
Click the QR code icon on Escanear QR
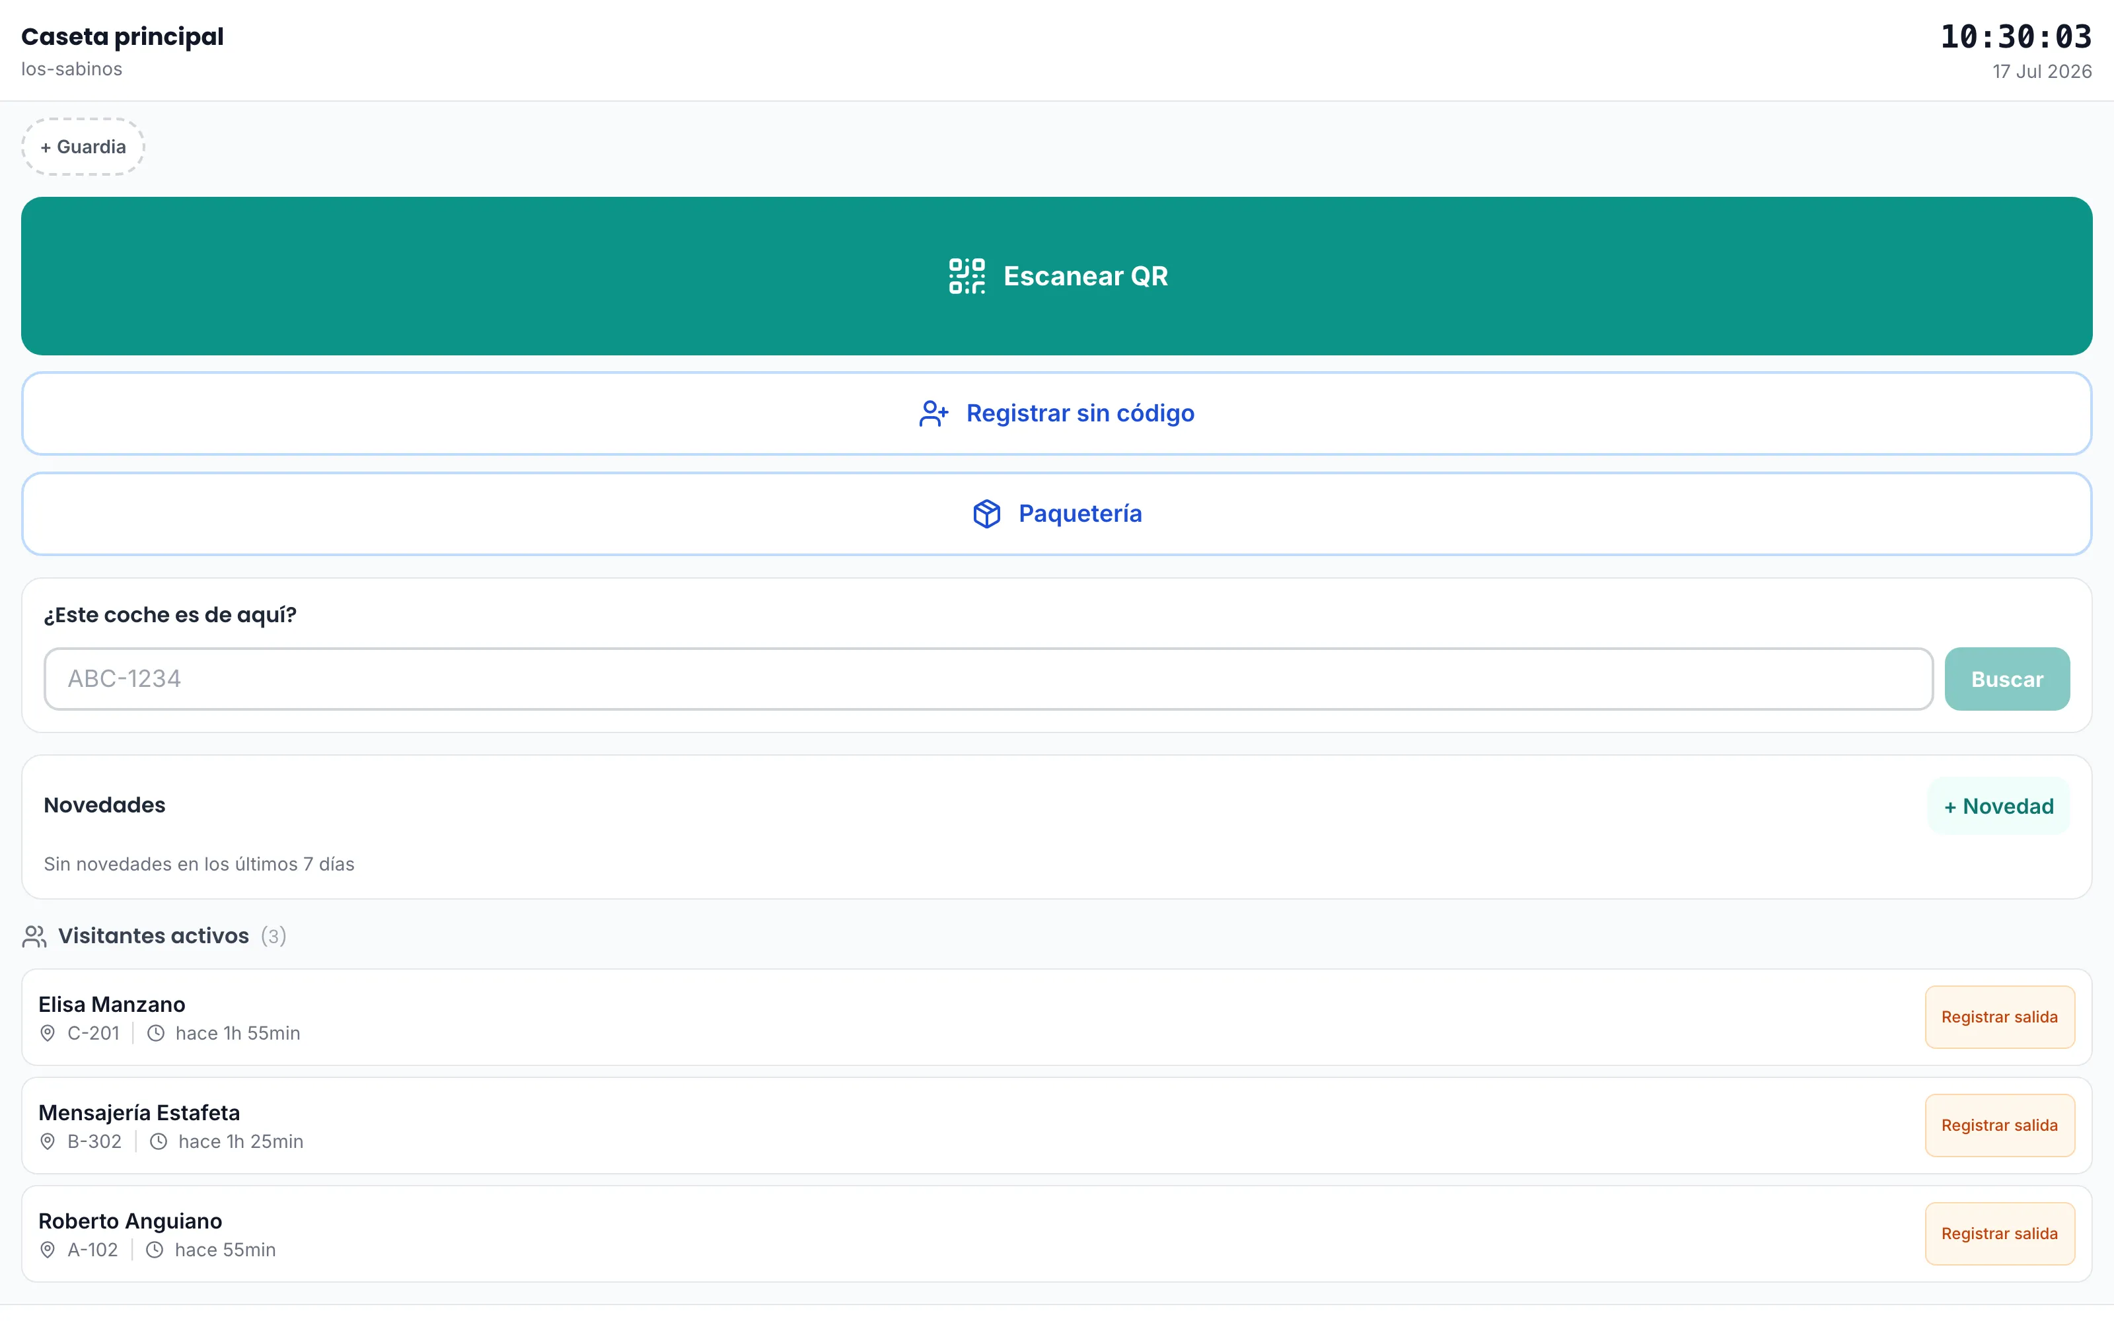[x=966, y=276]
